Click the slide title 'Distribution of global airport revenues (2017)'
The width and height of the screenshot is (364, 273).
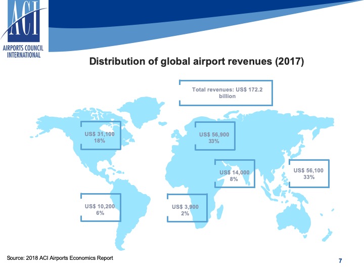pos(196,62)
